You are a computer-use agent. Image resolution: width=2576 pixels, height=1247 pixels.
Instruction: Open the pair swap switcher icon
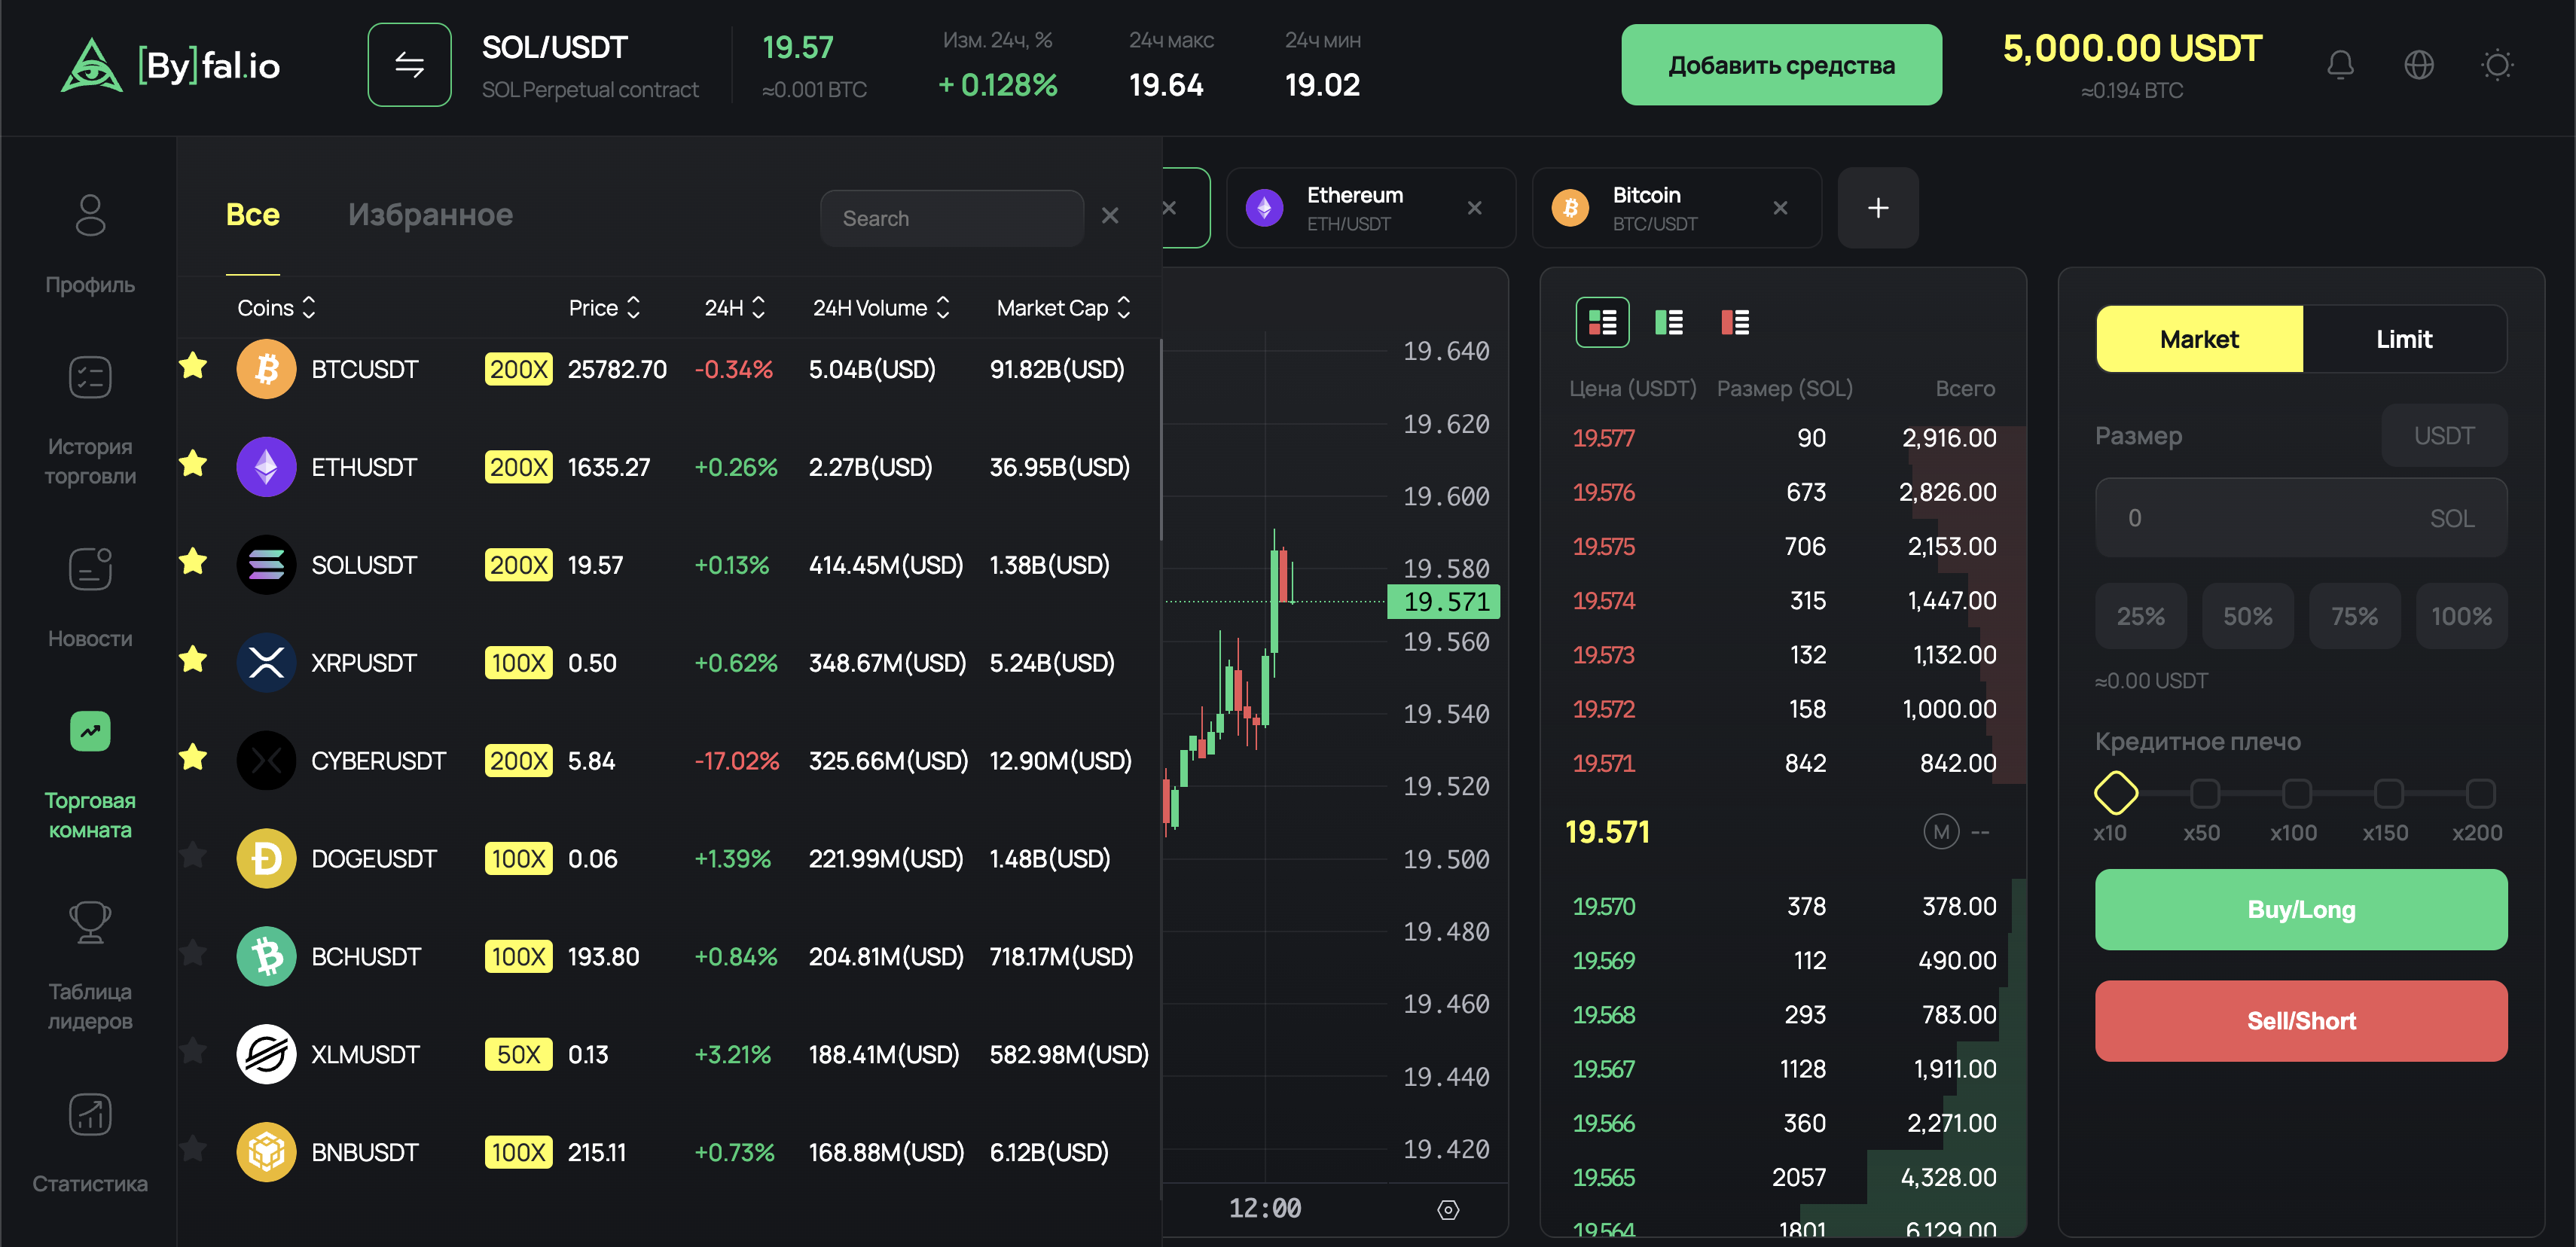pyautogui.click(x=409, y=65)
